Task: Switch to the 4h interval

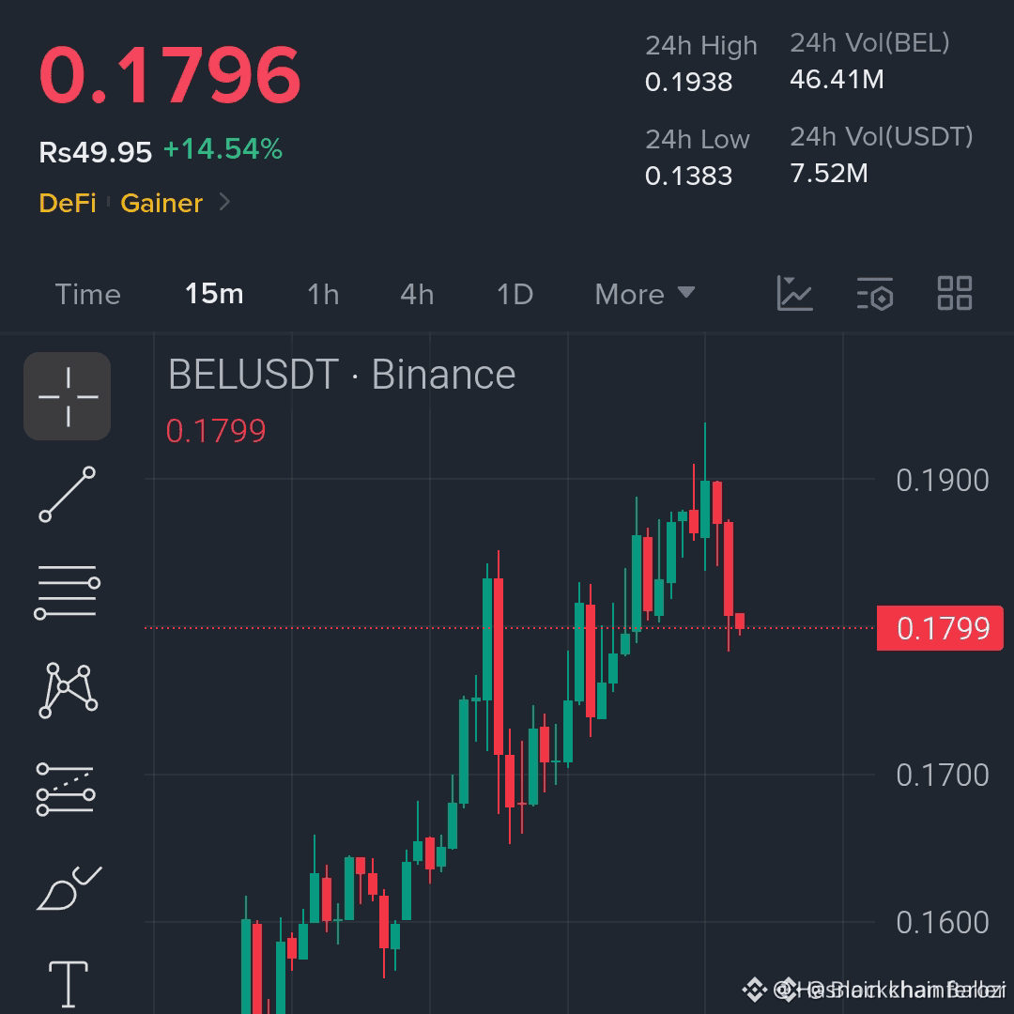Action: tap(417, 294)
